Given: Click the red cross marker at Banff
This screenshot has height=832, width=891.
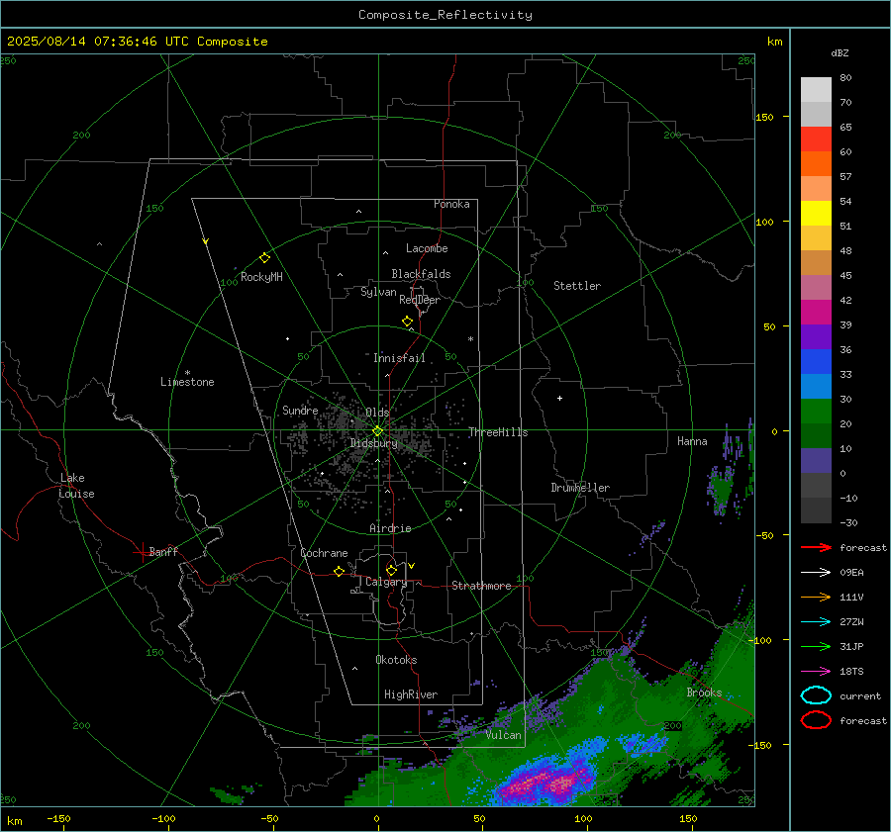Looking at the screenshot, I should pyautogui.click(x=142, y=552).
